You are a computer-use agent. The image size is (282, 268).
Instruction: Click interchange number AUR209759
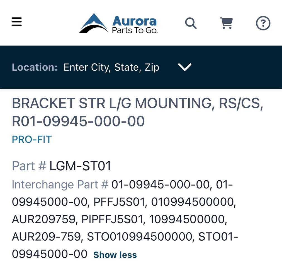pyautogui.click(x=44, y=220)
